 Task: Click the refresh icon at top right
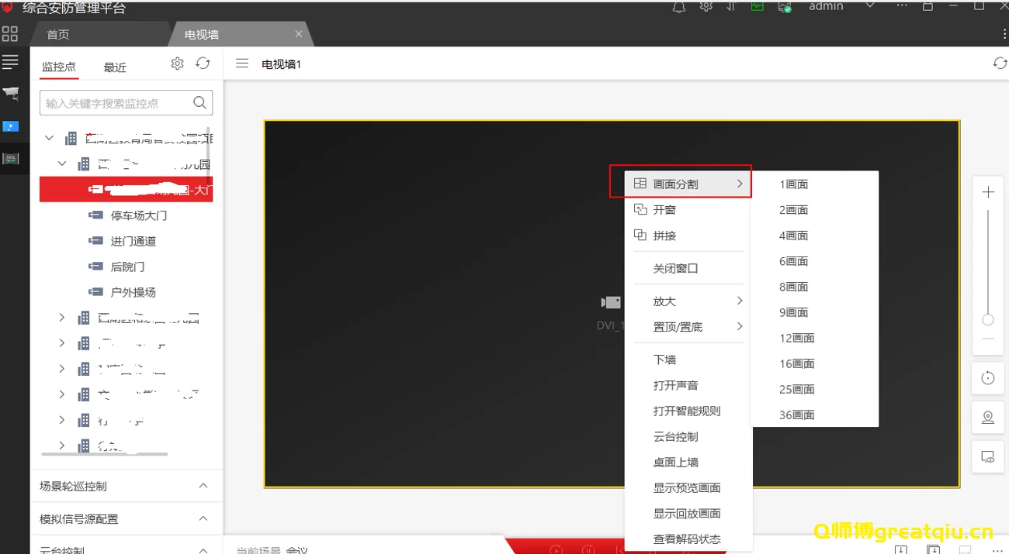click(x=1000, y=64)
